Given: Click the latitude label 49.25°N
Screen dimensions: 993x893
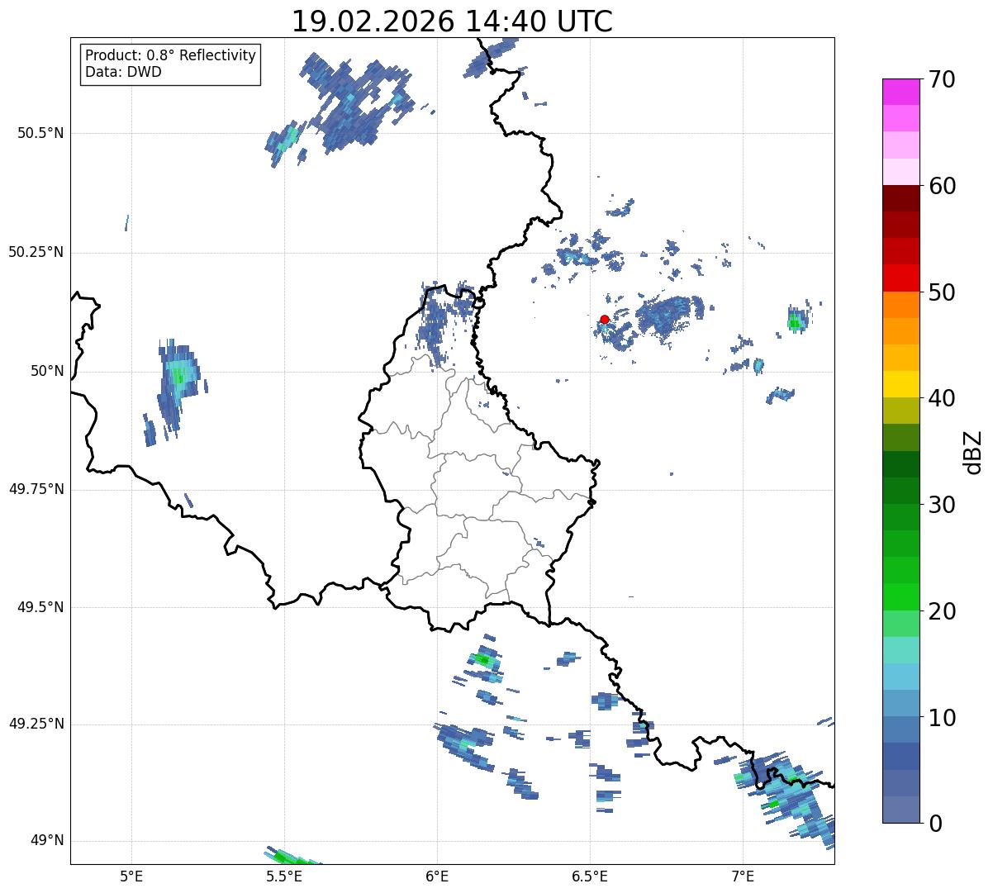Looking at the screenshot, I should coord(36,724).
